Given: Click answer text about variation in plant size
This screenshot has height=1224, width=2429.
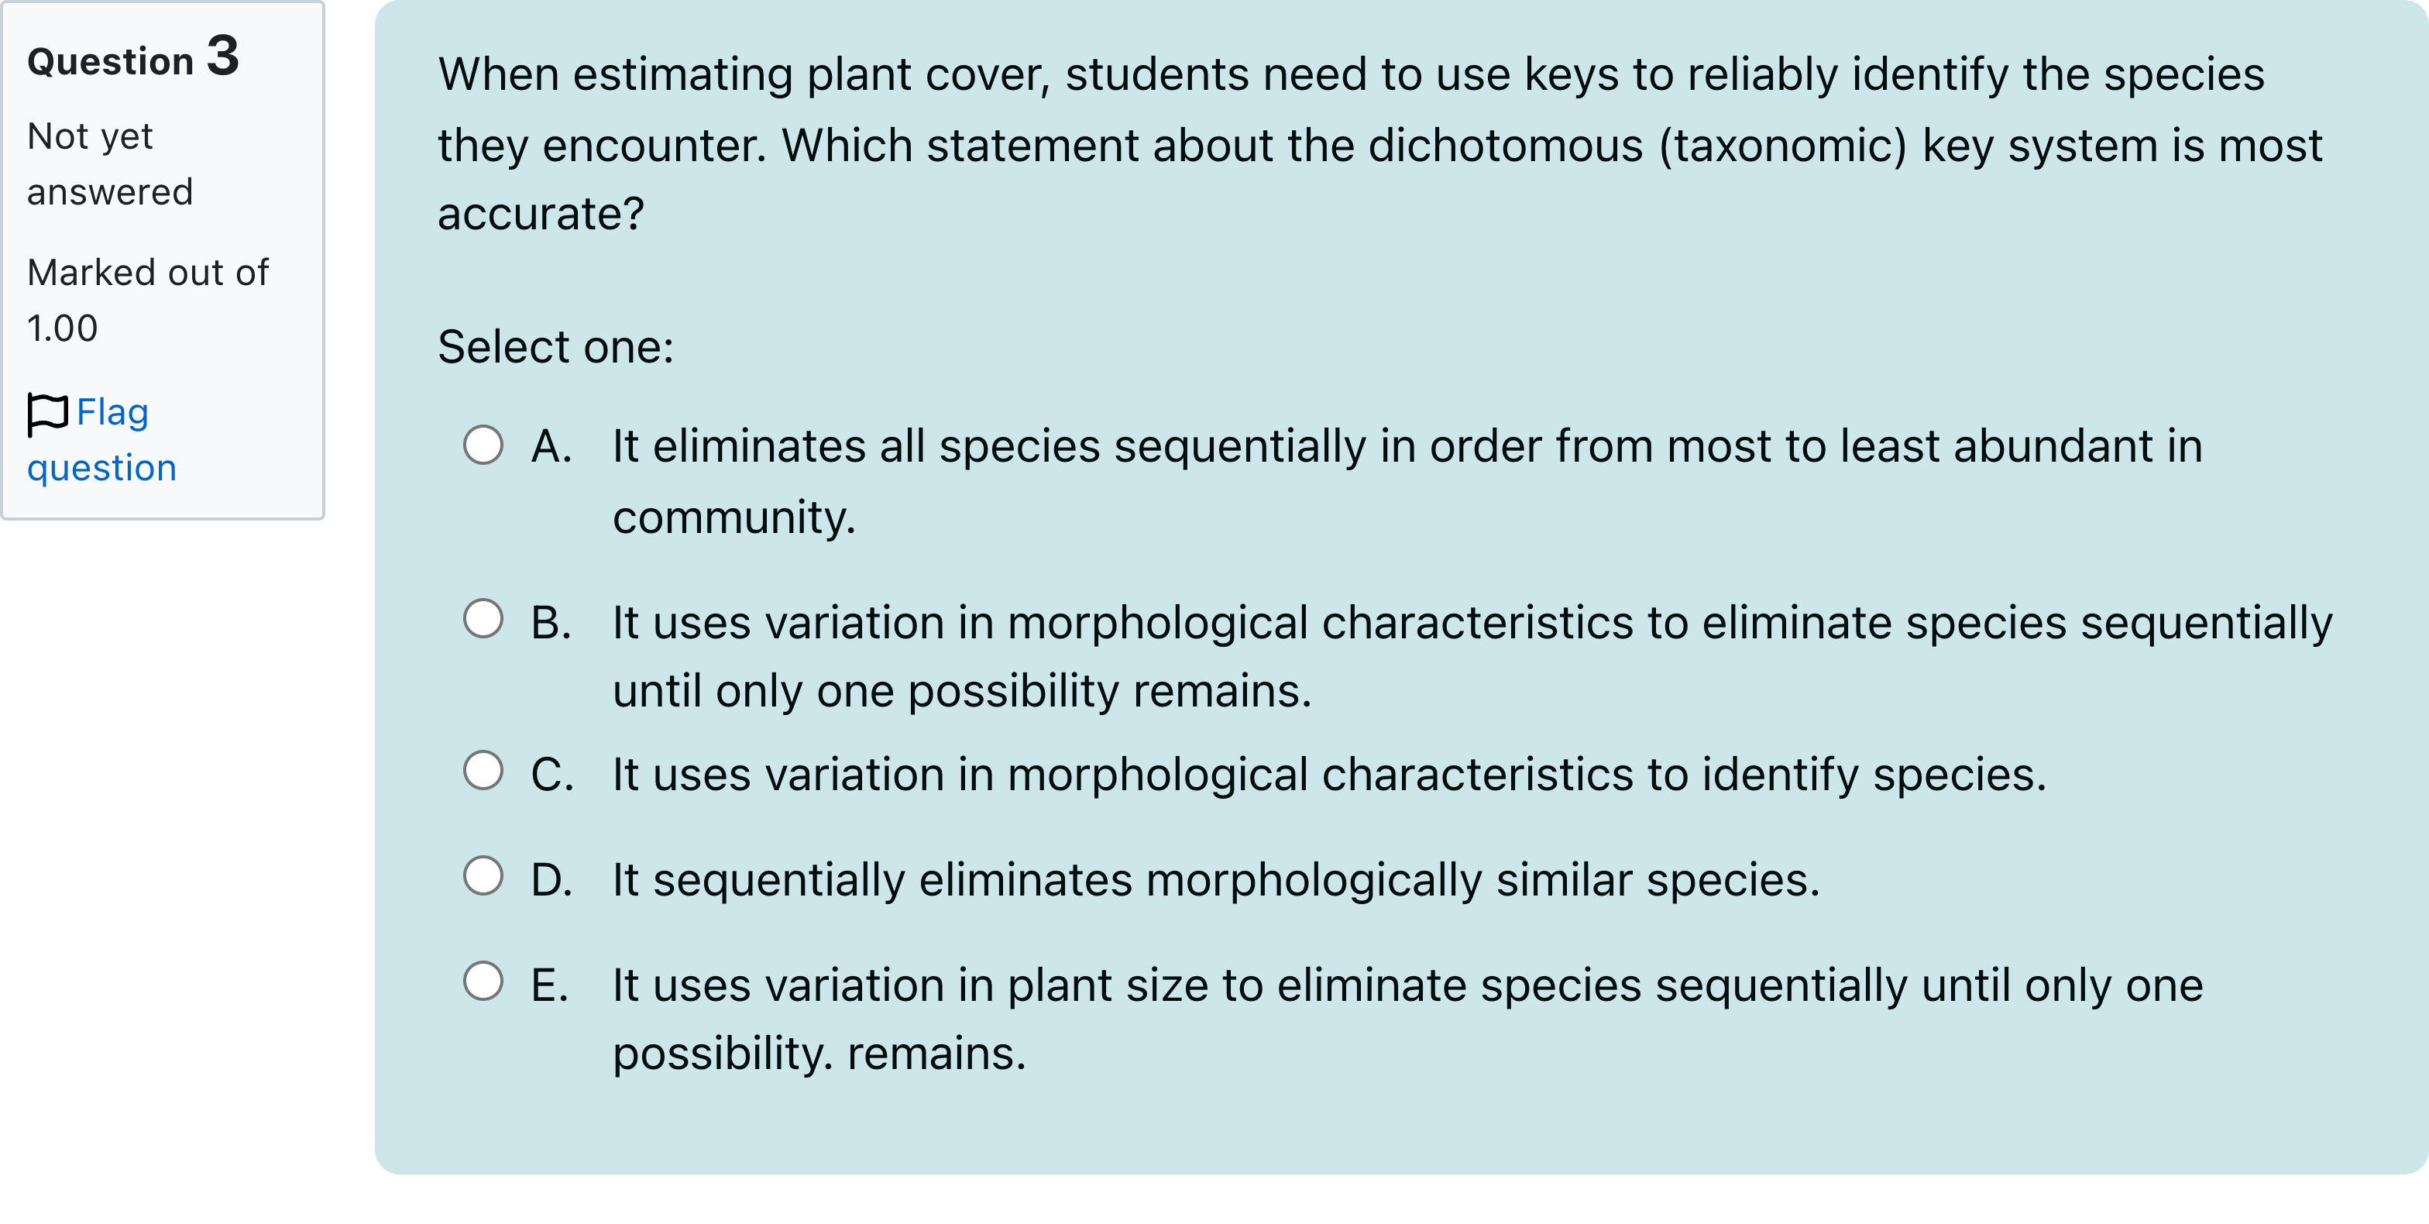Looking at the screenshot, I should coord(1405,986).
